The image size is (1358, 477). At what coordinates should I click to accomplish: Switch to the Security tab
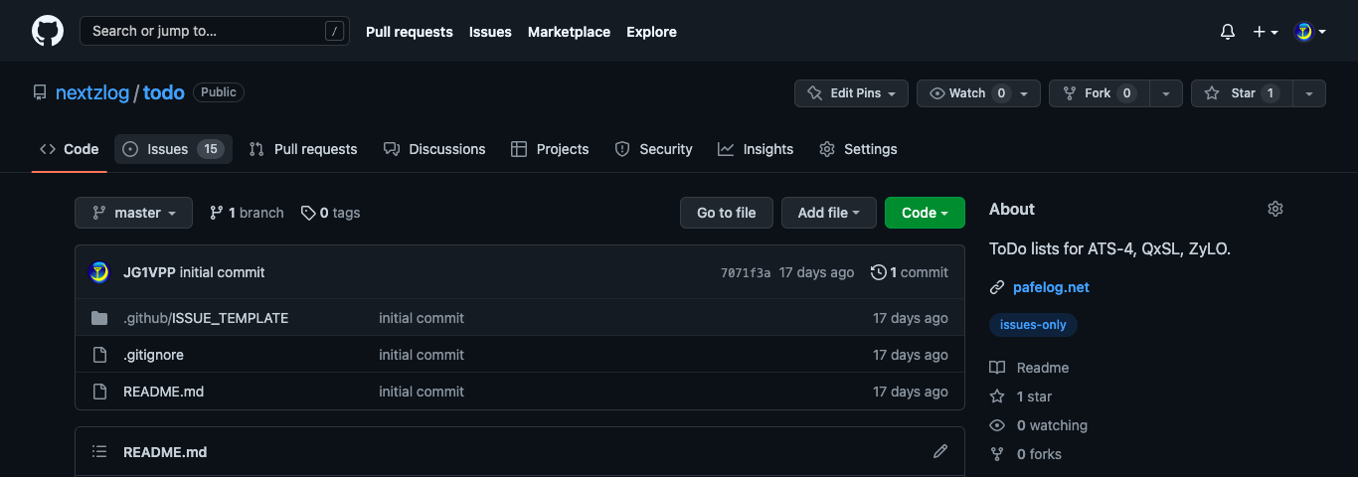click(x=653, y=149)
